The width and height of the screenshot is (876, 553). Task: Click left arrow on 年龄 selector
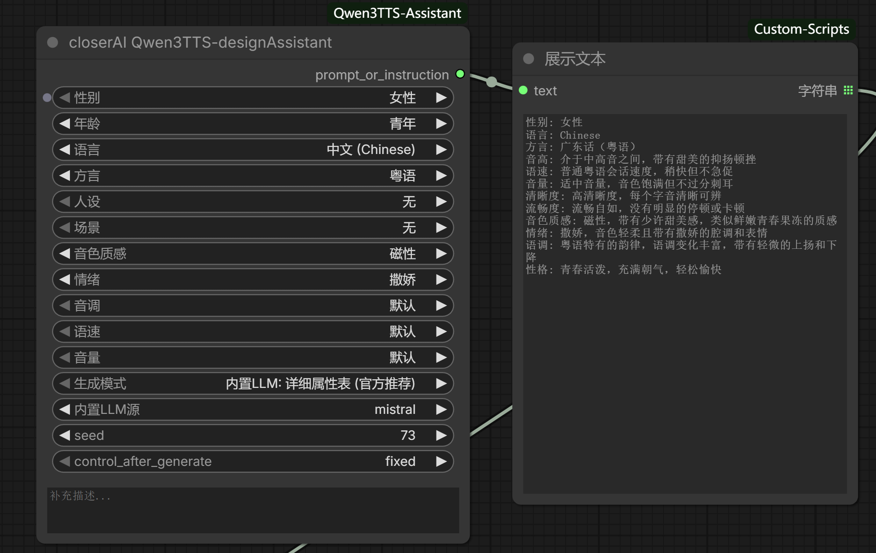(x=65, y=124)
